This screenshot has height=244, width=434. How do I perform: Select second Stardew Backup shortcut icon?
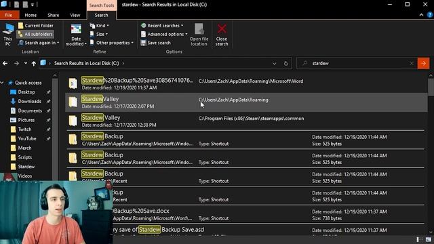(73, 158)
